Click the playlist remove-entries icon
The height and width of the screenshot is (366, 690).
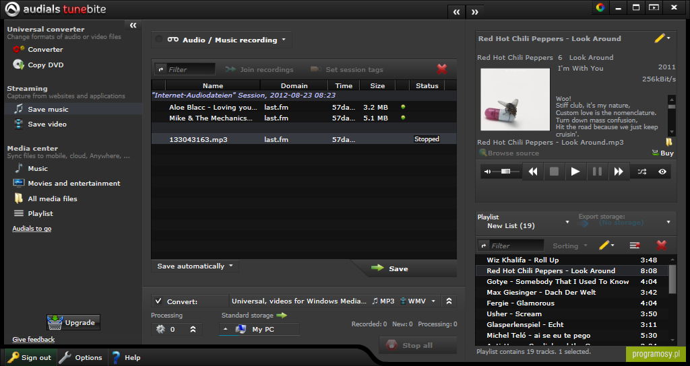pos(634,246)
